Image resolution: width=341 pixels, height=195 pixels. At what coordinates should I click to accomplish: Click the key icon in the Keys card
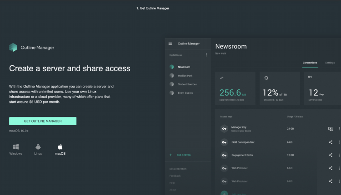click(310, 77)
